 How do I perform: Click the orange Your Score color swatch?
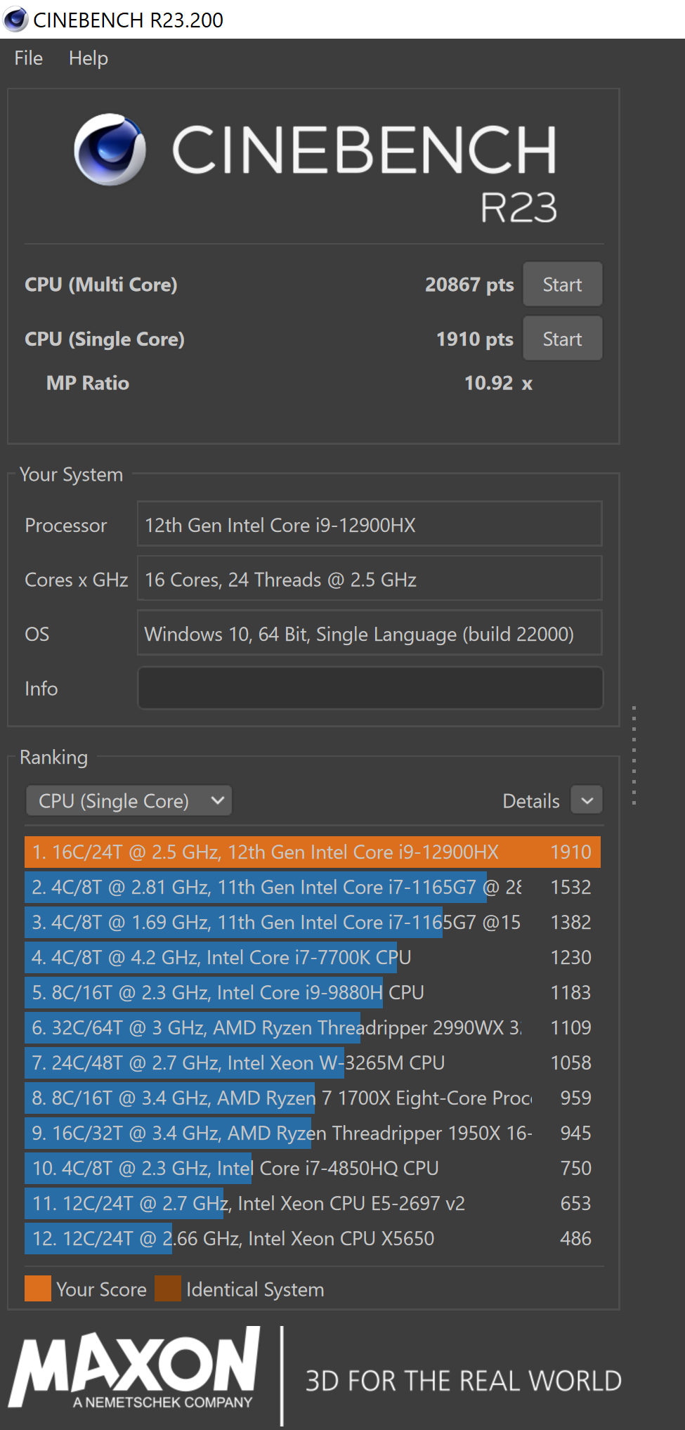[x=38, y=1288]
